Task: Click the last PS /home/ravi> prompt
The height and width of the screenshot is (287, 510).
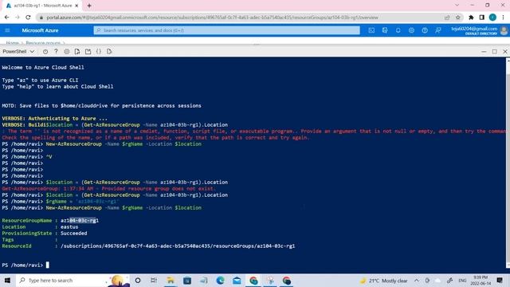Action: coord(22,265)
